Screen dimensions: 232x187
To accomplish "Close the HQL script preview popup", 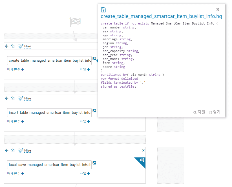I will tap(218, 9).
